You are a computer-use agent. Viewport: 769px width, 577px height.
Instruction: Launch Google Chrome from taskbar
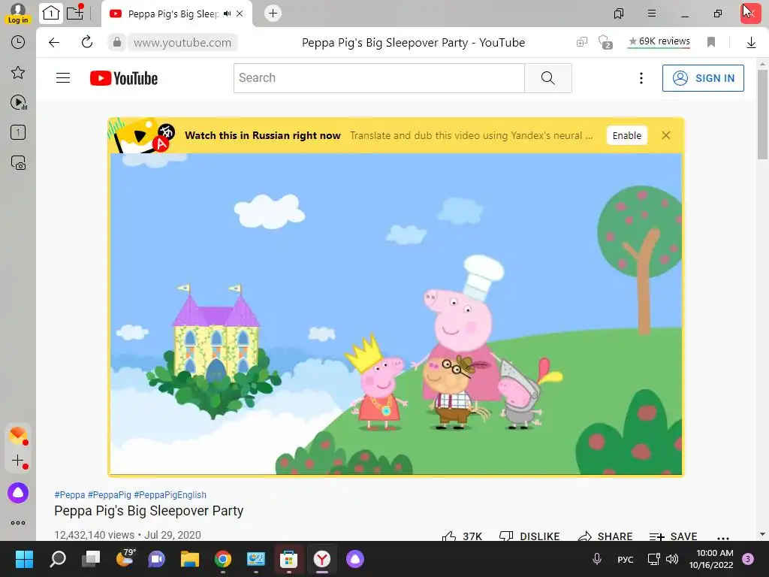(222, 559)
